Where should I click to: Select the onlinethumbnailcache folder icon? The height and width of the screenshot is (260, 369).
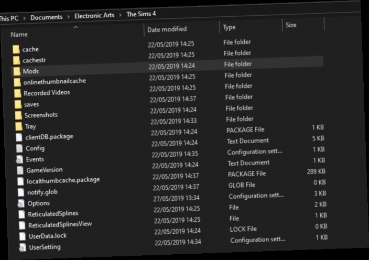point(17,82)
